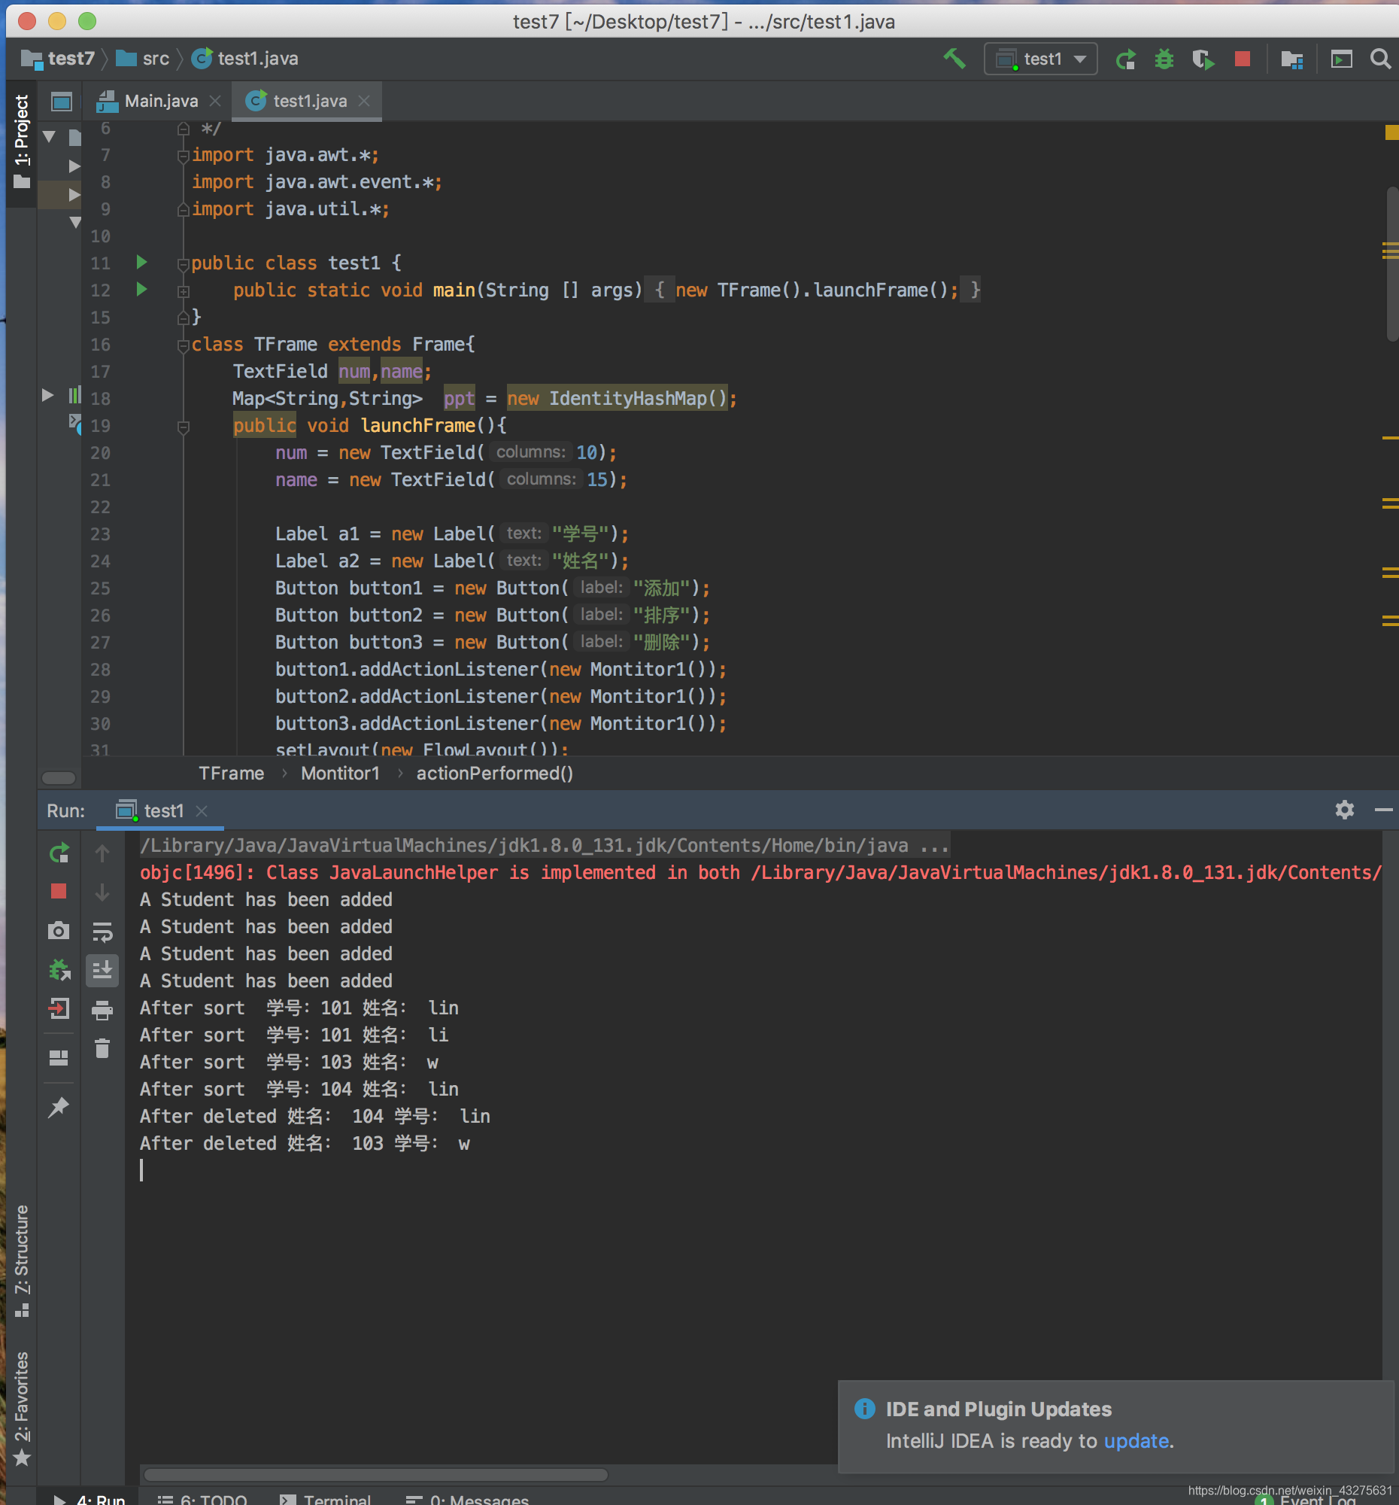The width and height of the screenshot is (1399, 1505).
Task: Click the editor vertical scrollbar thumb
Action: click(x=1392, y=263)
